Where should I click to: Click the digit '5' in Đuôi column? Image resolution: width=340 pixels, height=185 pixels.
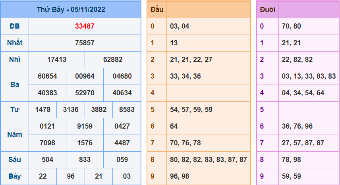tap(262, 110)
